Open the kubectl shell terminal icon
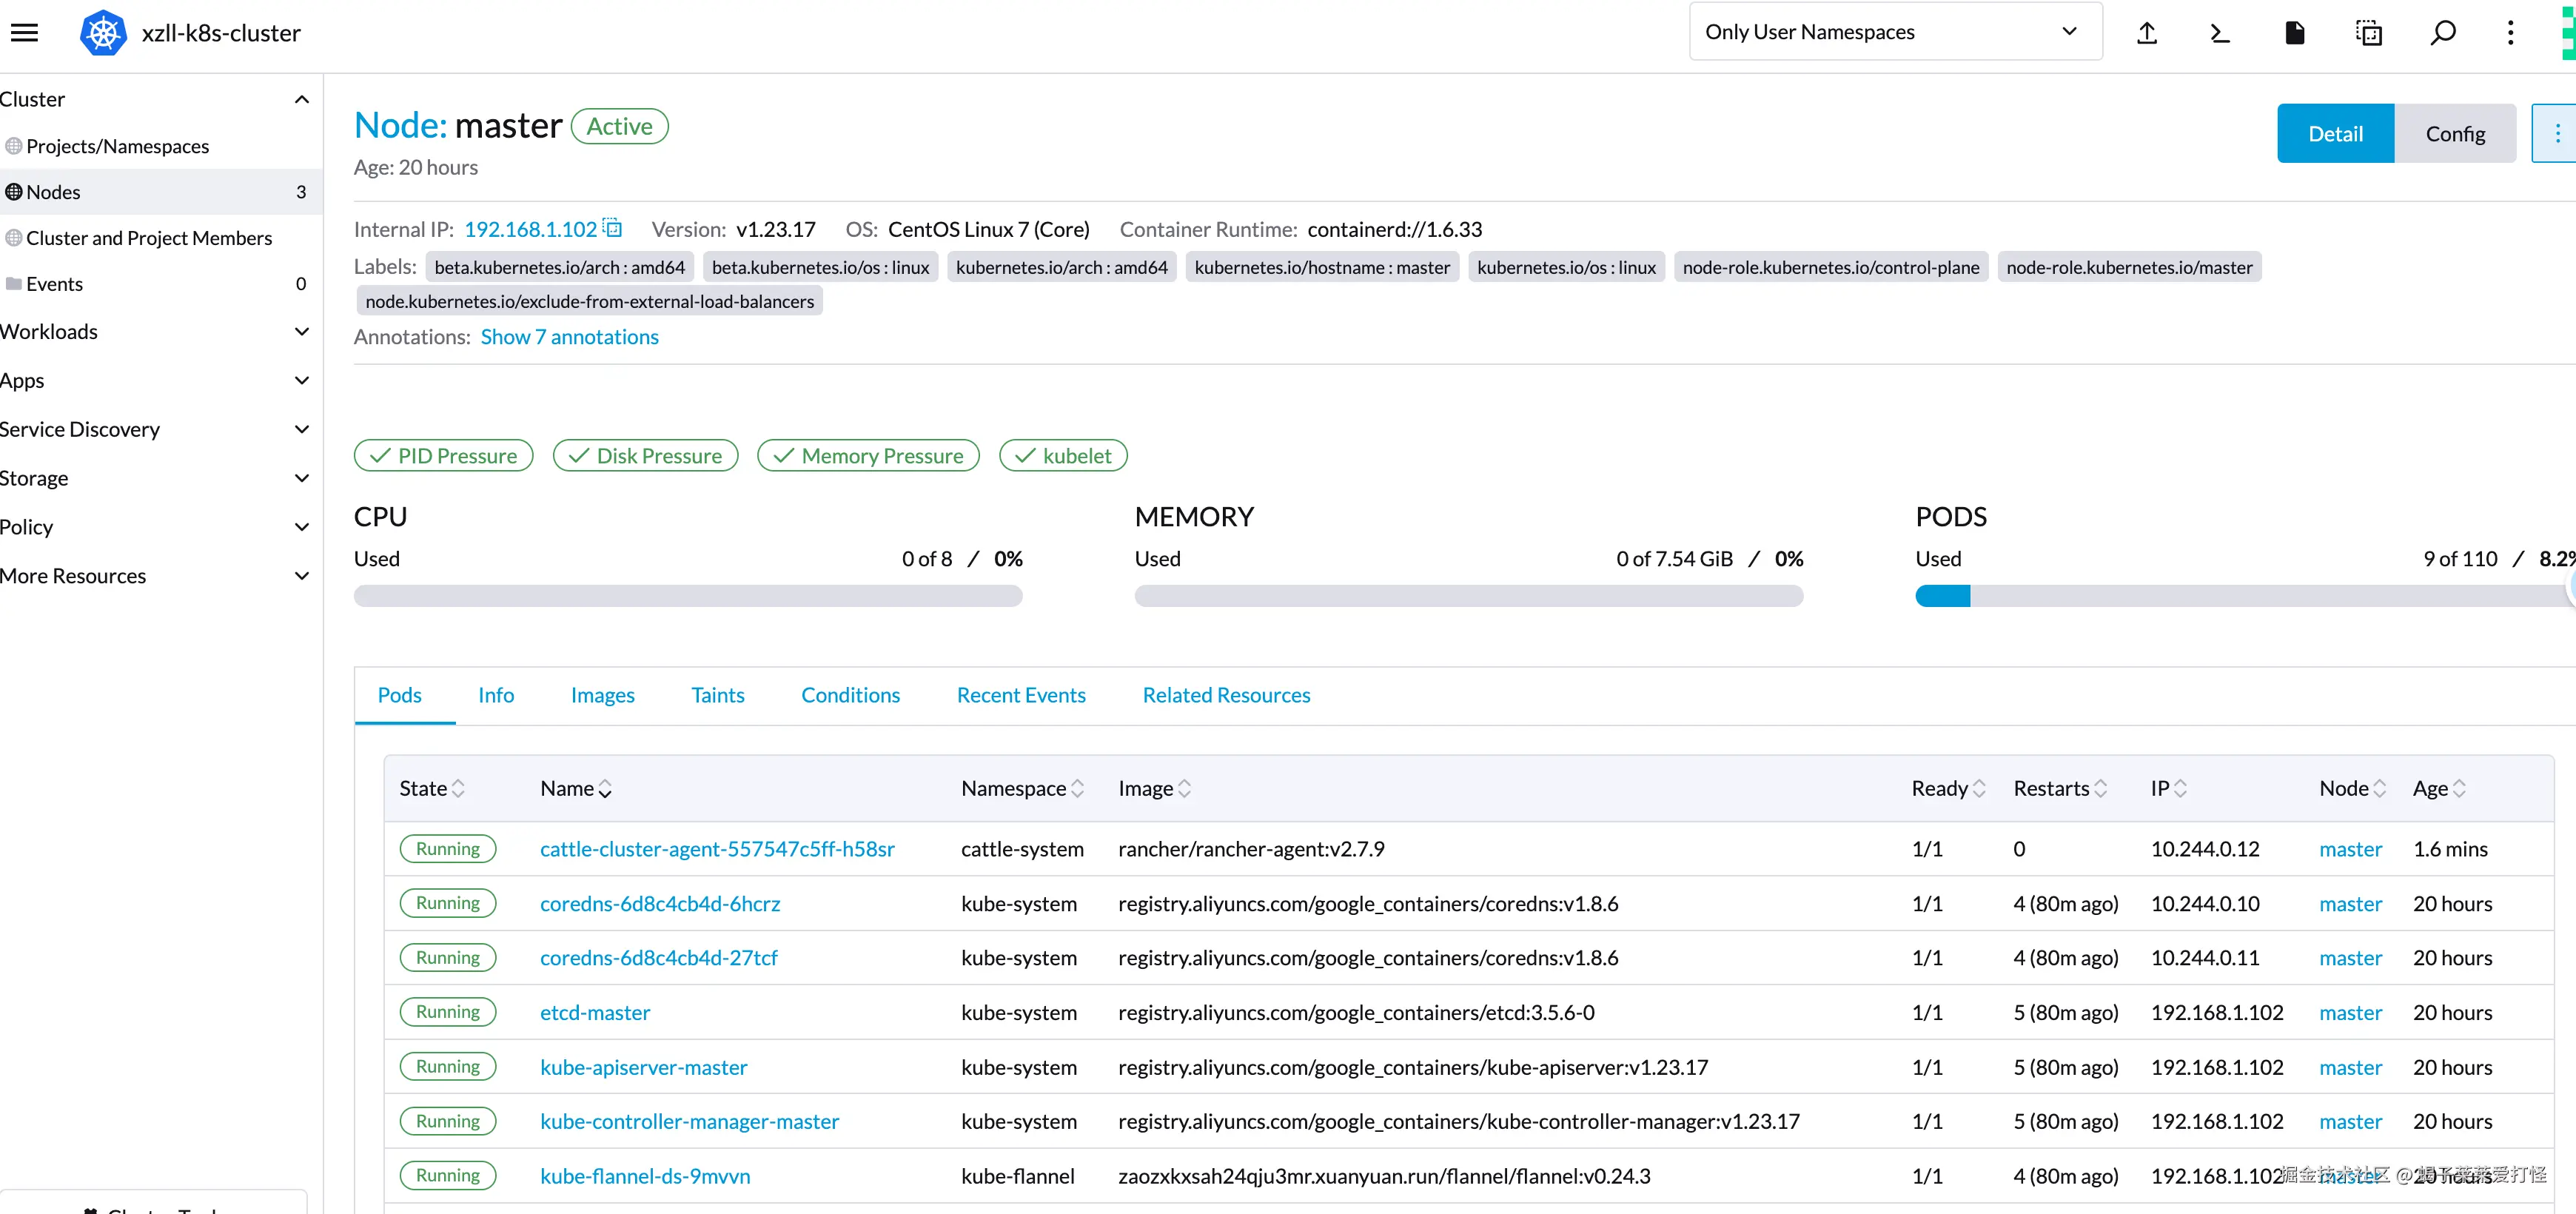This screenshot has width=2576, height=1214. pyautogui.click(x=2220, y=33)
